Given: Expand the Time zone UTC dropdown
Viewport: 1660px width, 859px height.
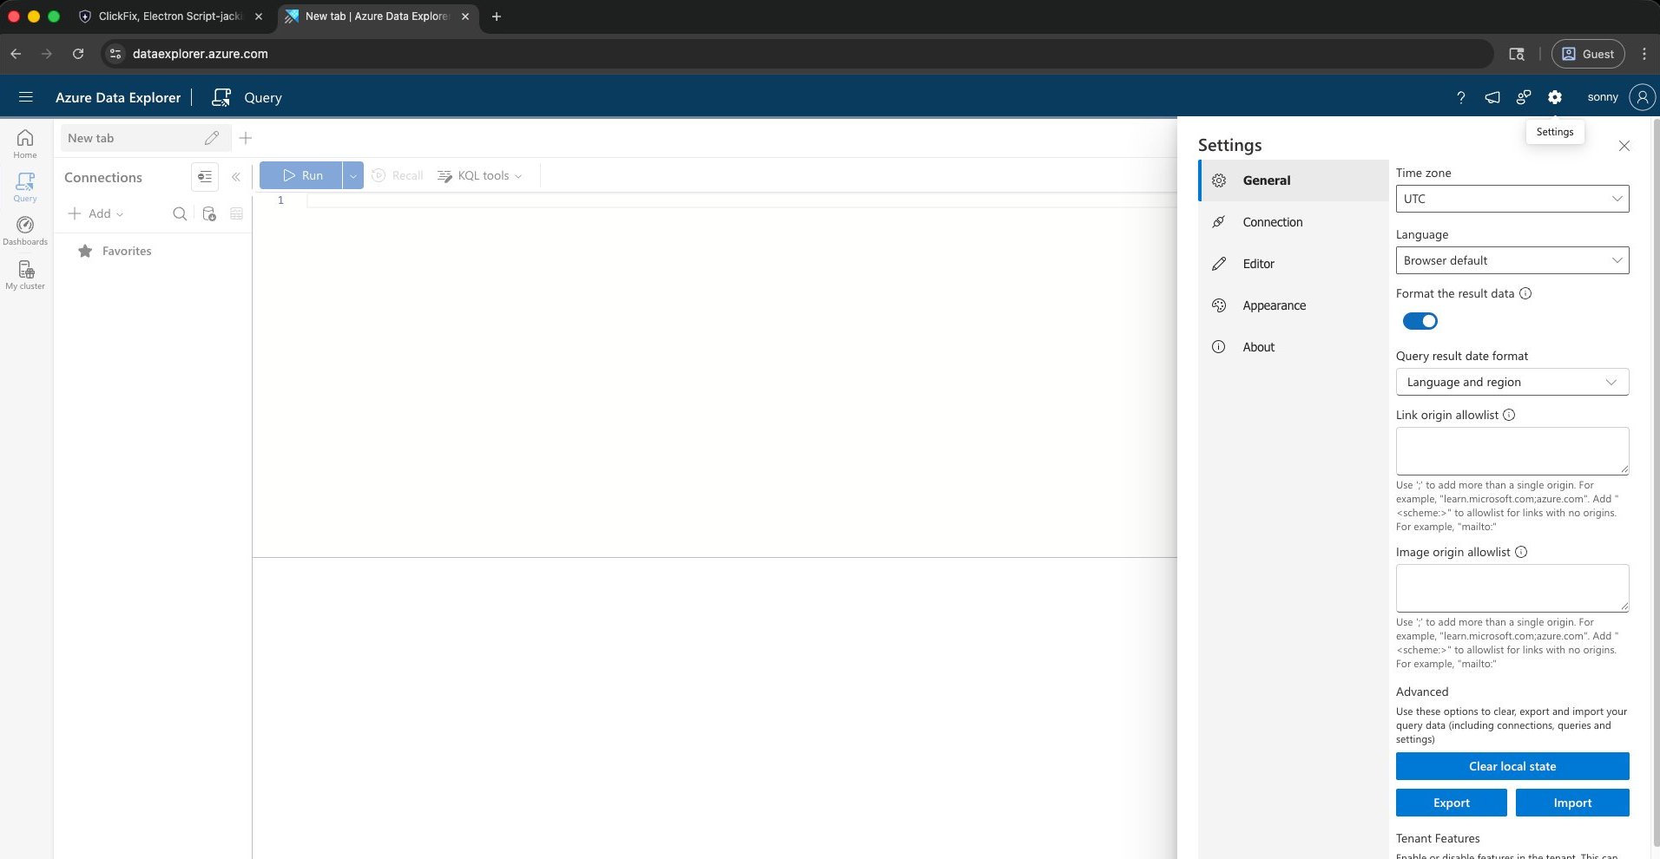Looking at the screenshot, I should (x=1512, y=199).
